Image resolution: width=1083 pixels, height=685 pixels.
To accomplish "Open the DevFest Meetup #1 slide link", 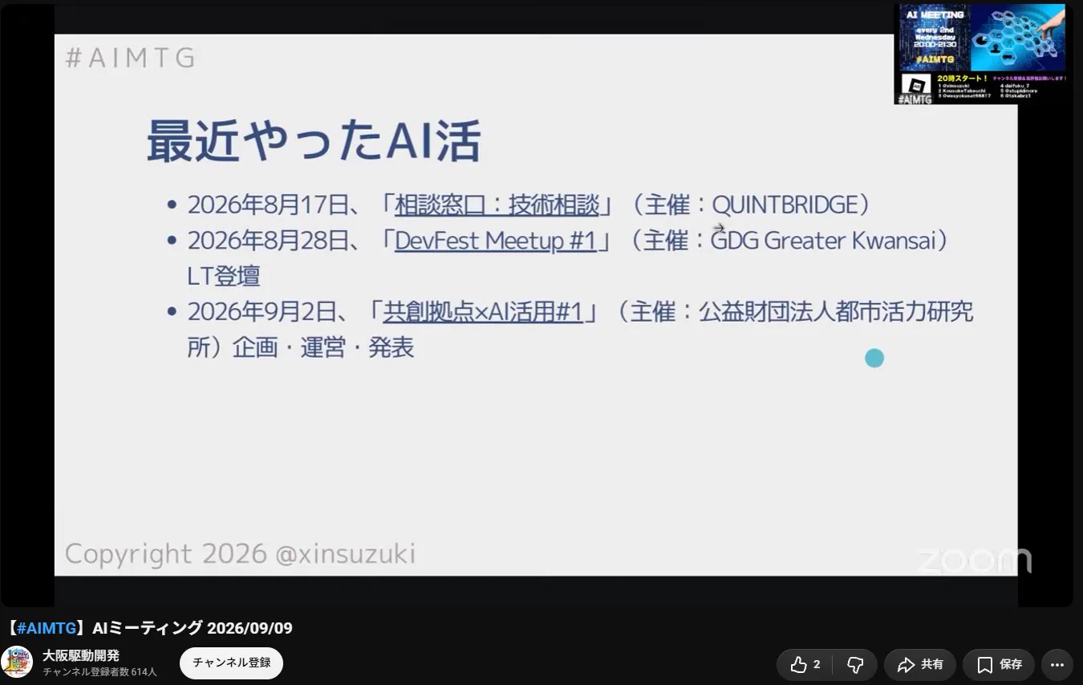I will [x=496, y=241].
